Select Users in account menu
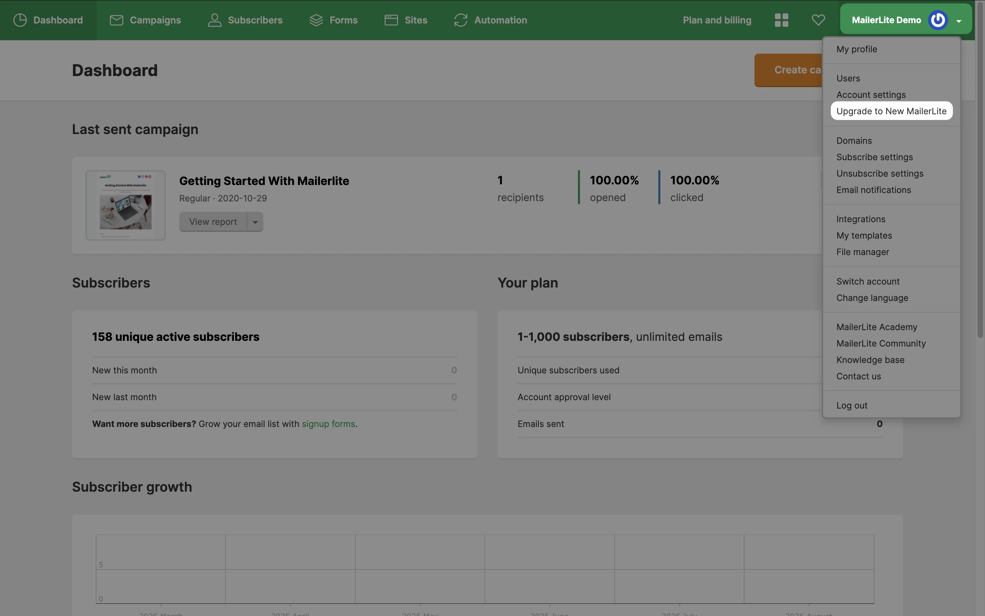The image size is (985, 616). point(848,78)
